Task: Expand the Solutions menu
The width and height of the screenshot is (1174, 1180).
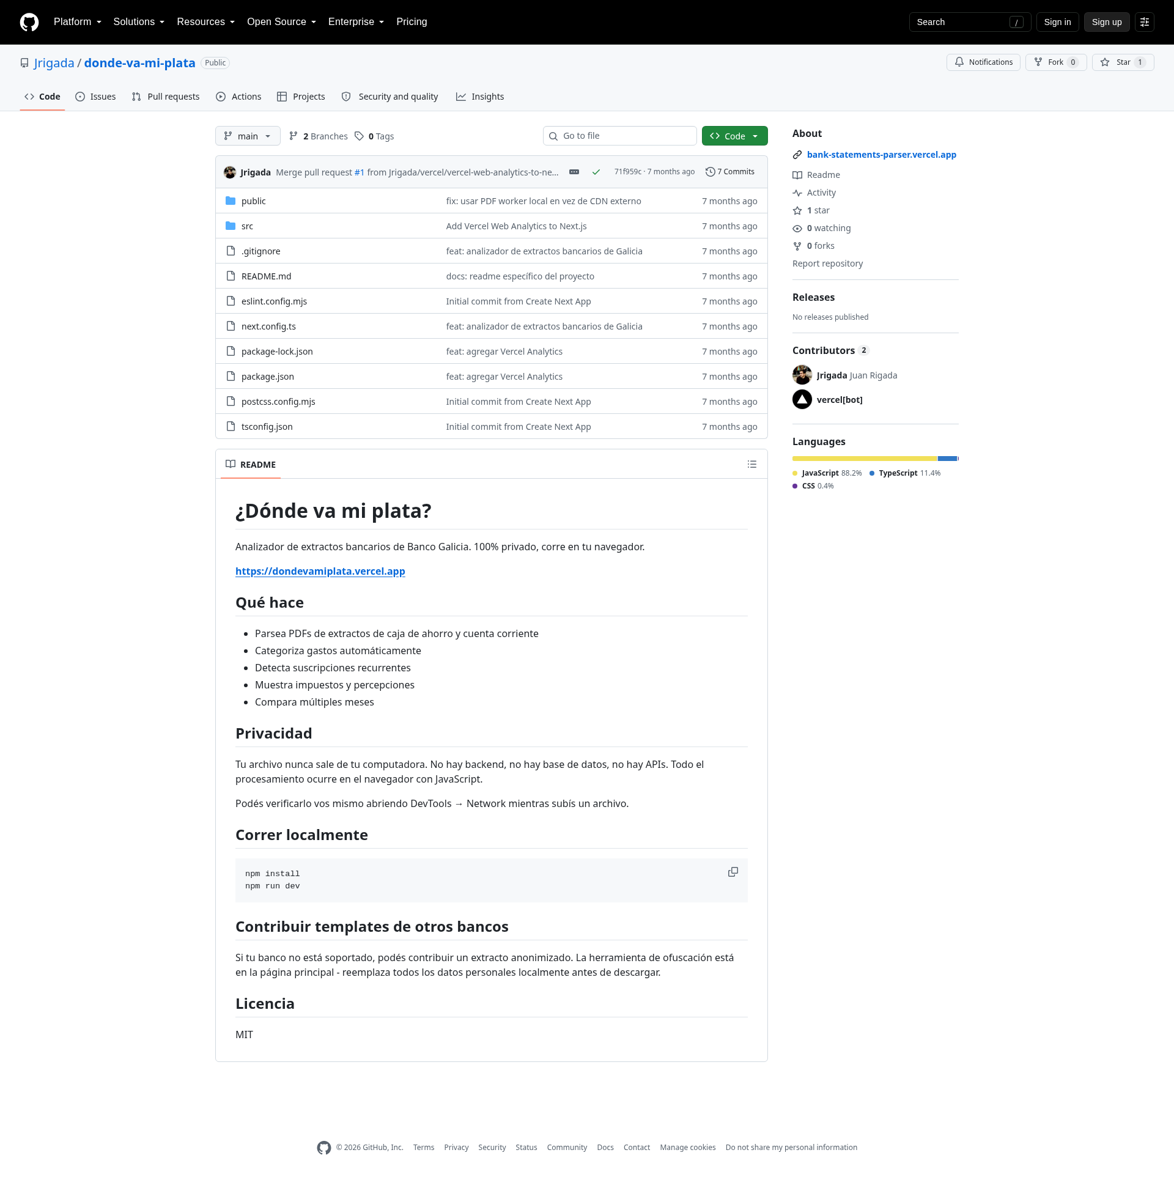Action: point(139,22)
